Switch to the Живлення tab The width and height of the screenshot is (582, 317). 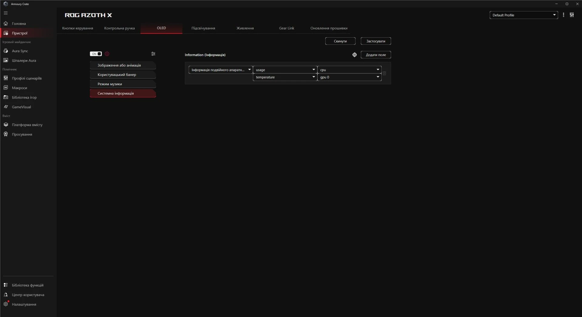tap(245, 28)
